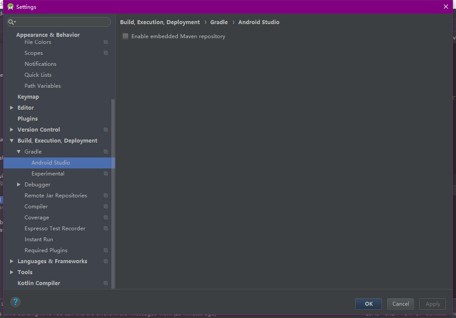The width and height of the screenshot is (456, 318).
Task: Collapse the Gradle subtree arrow
Action: point(18,152)
